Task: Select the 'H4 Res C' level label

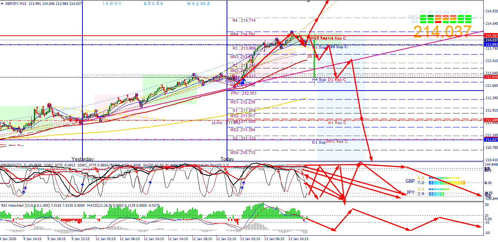Action: point(337,38)
